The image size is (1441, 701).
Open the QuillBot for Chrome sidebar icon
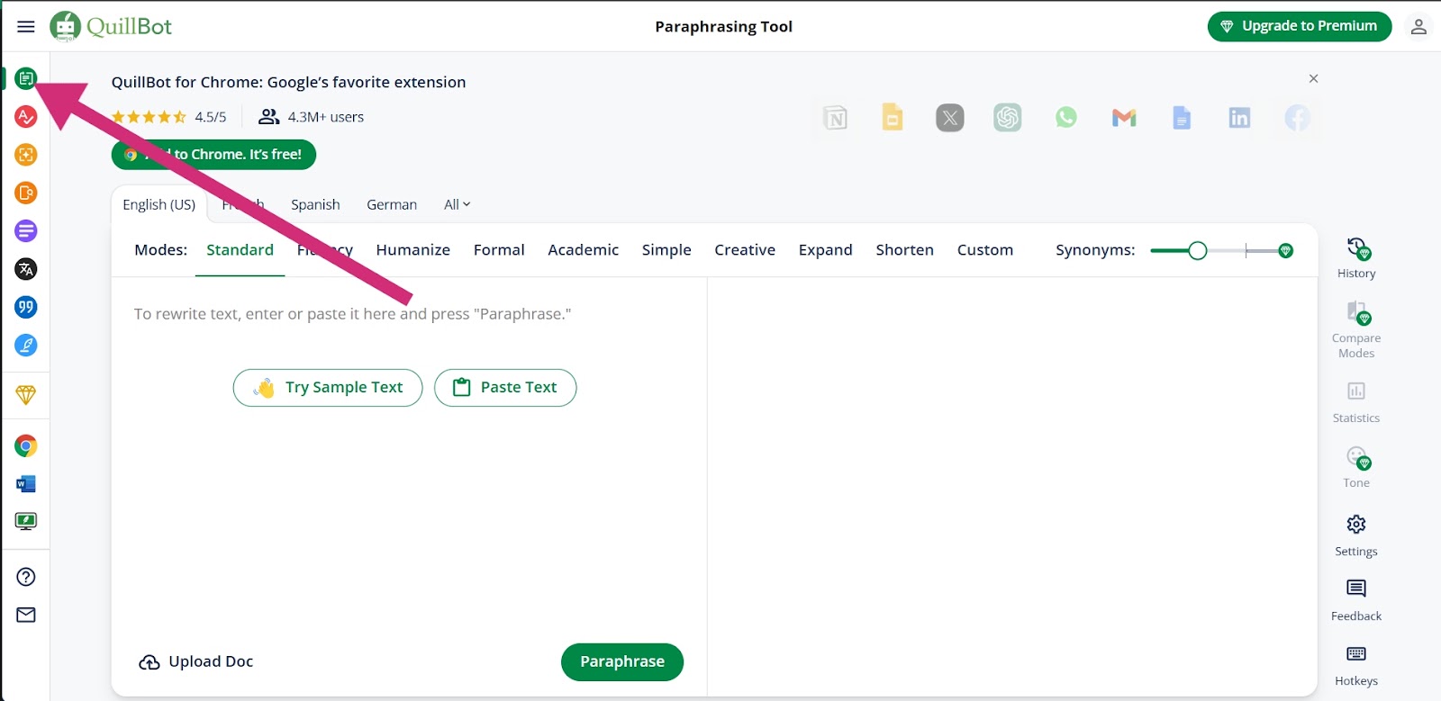coord(26,446)
